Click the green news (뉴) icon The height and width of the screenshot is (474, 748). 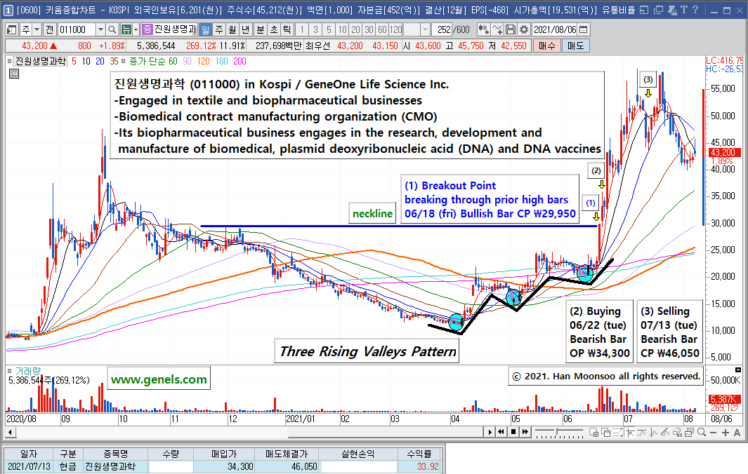(126, 29)
